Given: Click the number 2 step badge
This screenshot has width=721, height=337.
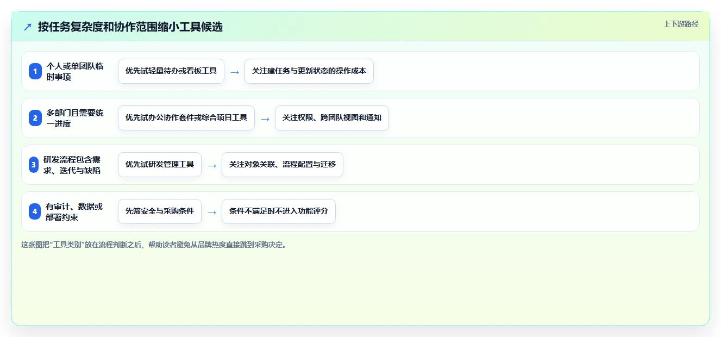Looking at the screenshot, I should click(35, 118).
